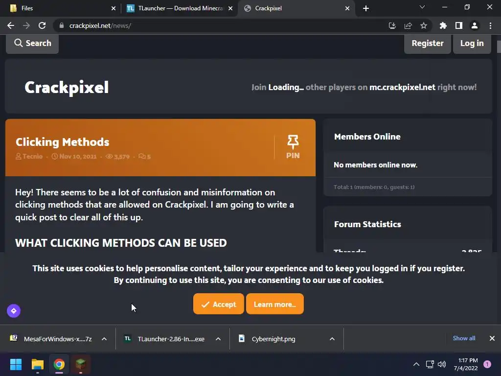501x376 pixels.
Task: Reload the Crackpixel page
Action: (x=42, y=25)
